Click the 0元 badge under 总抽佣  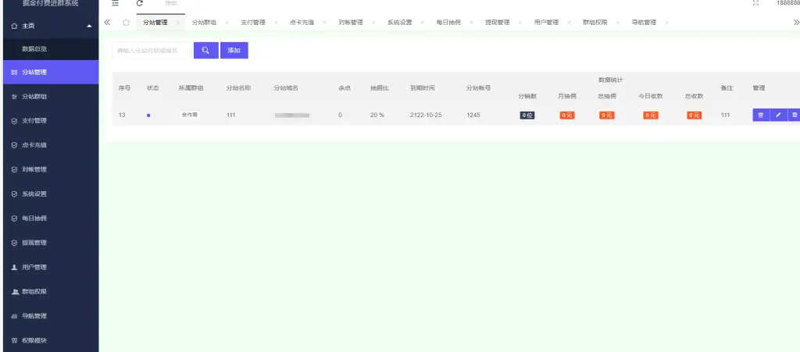[606, 116]
